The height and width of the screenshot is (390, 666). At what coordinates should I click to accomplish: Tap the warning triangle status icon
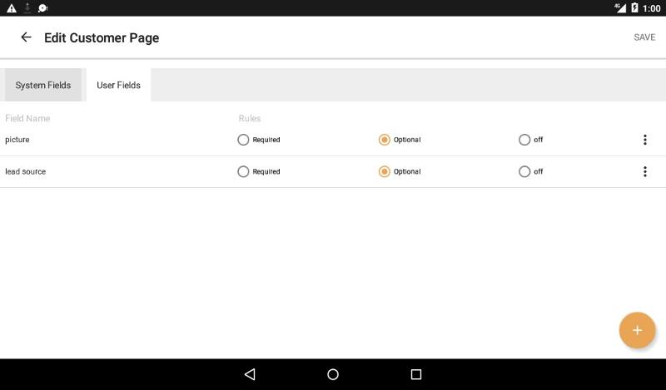click(12, 8)
